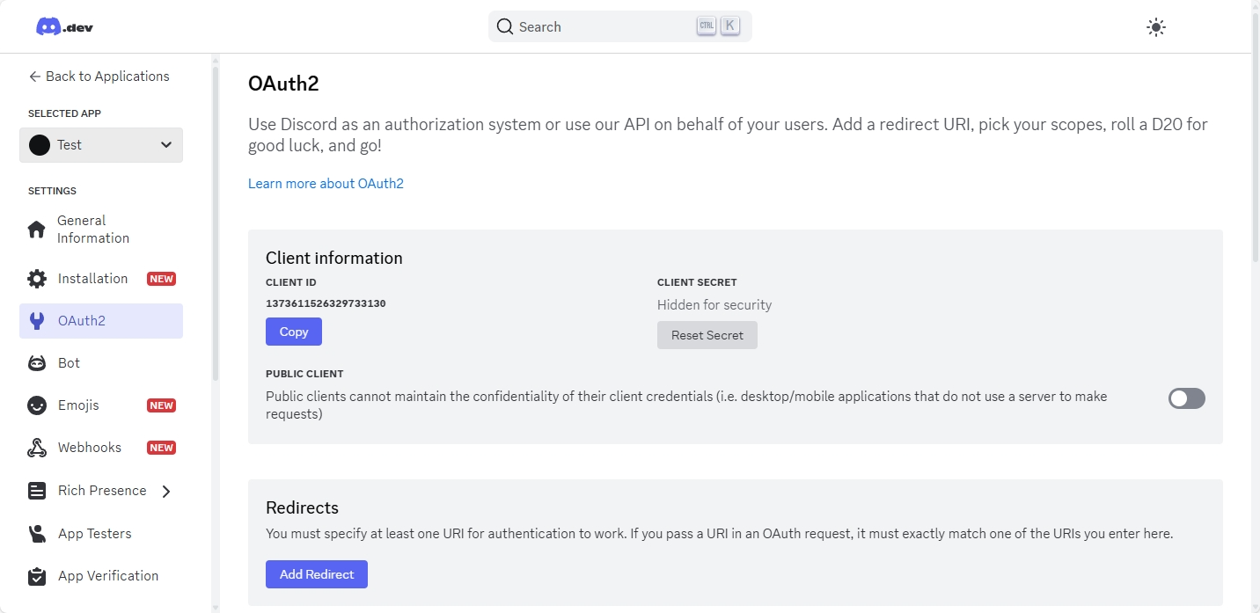The height and width of the screenshot is (613, 1260).
Task: Click the Bot robot icon
Action: click(37, 363)
